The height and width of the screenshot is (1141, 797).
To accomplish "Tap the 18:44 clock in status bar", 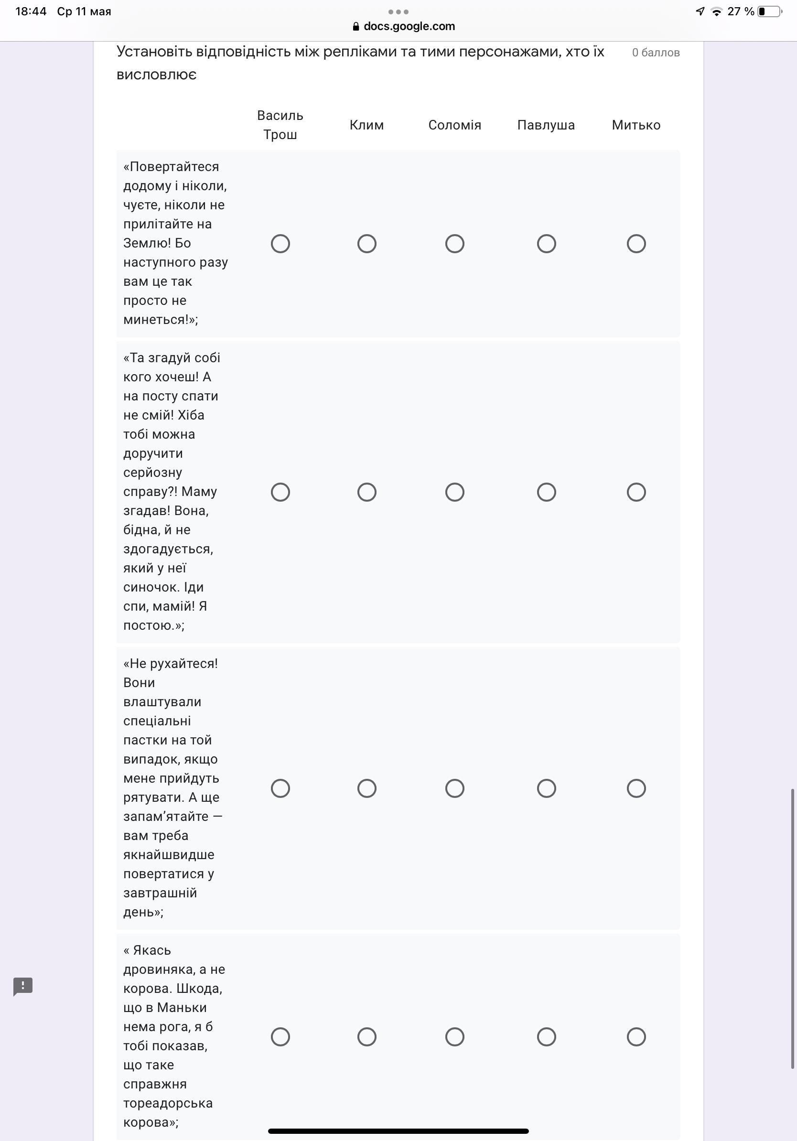I will 31,11.
